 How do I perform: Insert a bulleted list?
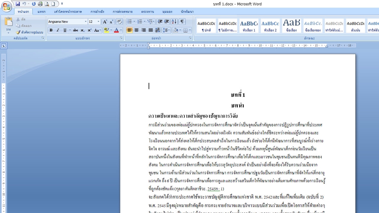[130, 22]
